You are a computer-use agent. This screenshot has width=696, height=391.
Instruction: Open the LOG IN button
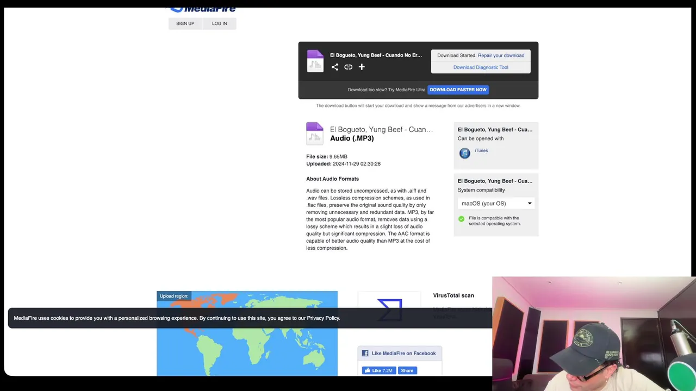point(220,23)
